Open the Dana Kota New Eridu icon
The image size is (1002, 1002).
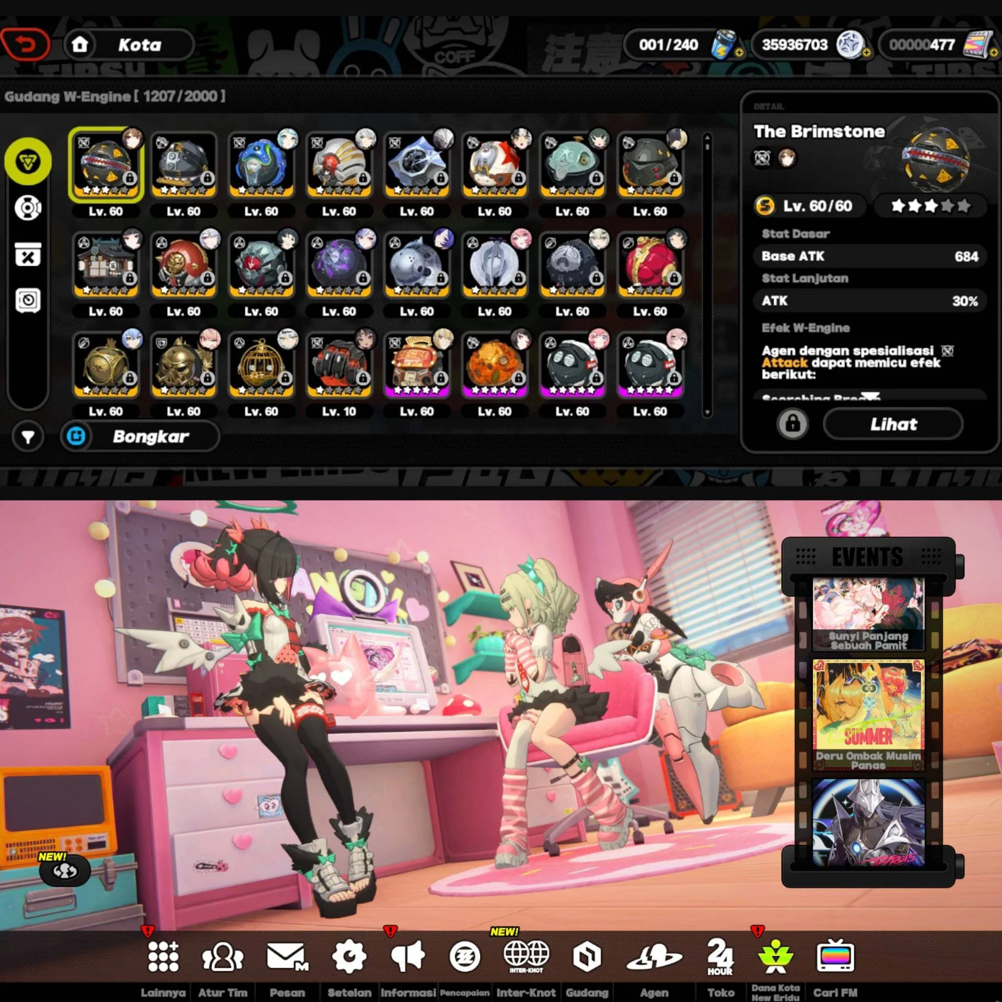tap(776, 956)
